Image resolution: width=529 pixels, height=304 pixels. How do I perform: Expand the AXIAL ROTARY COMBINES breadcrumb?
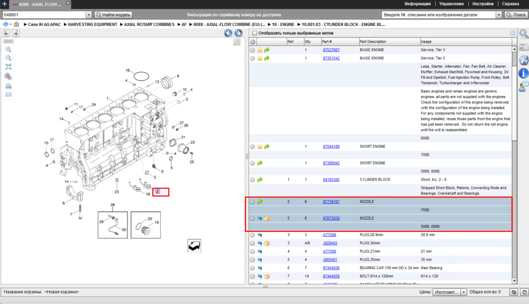click(x=122, y=24)
